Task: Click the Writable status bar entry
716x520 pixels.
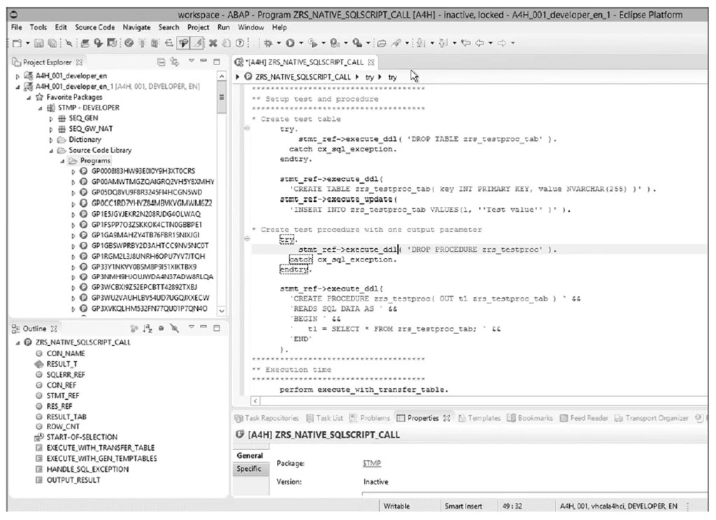Action: click(396, 506)
